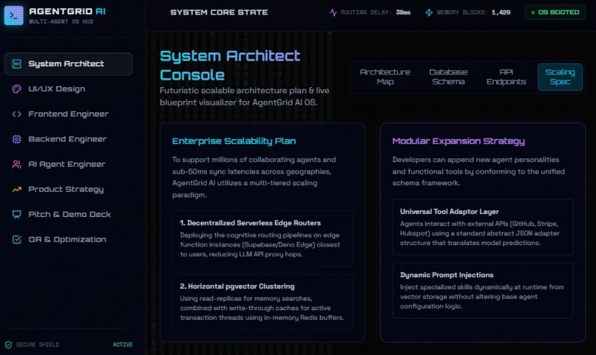This screenshot has height=355, width=596.
Task: Select the Scaling Spec tab
Action: pyautogui.click(x=560, y=77)
